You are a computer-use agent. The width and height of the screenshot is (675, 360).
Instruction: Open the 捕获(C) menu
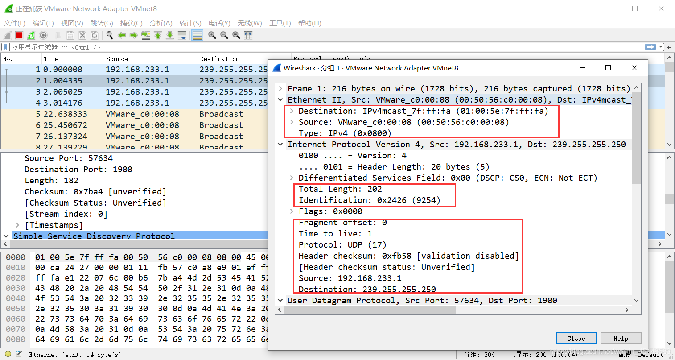[x=132, y=23]
